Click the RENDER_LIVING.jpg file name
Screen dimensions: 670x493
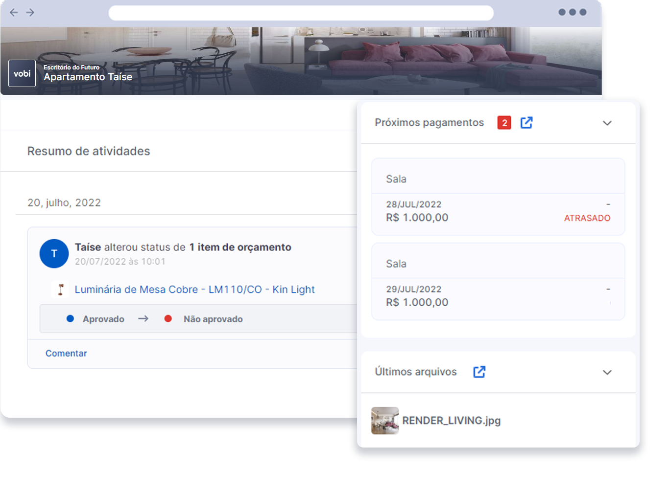tap(451, 421)
